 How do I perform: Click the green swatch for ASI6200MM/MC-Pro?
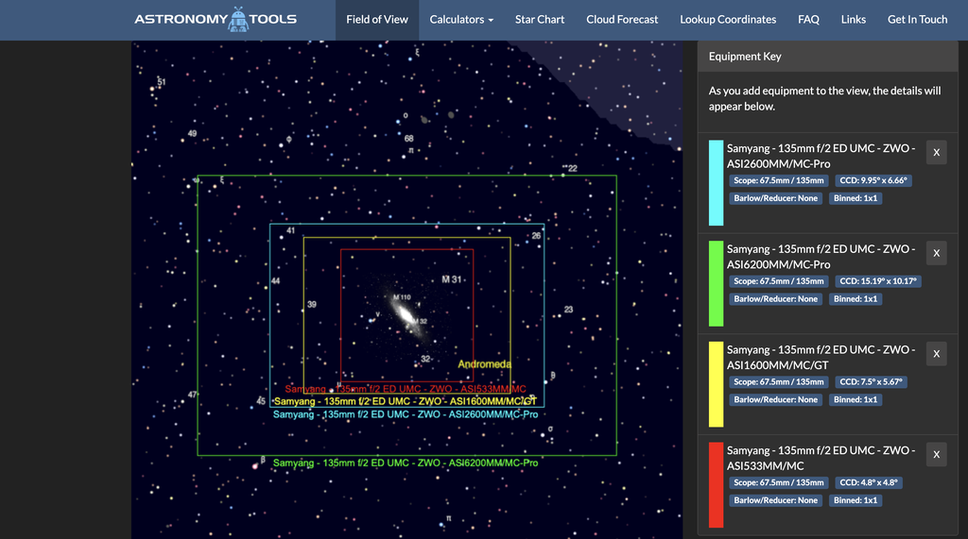point(717,283)
